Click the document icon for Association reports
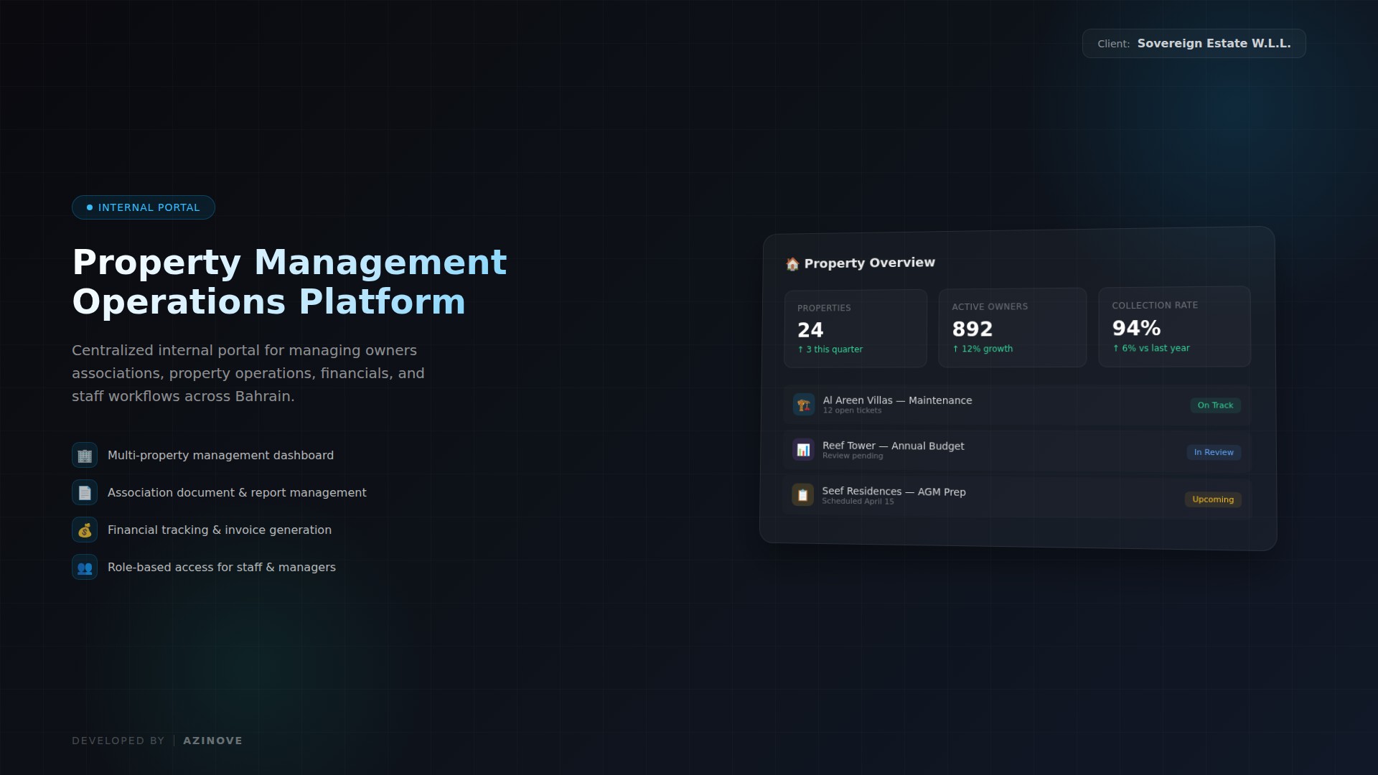 [x=85, y=493]
